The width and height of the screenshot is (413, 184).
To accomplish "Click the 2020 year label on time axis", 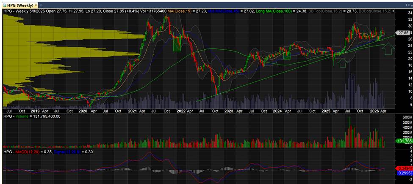I will tap(83, 111).
